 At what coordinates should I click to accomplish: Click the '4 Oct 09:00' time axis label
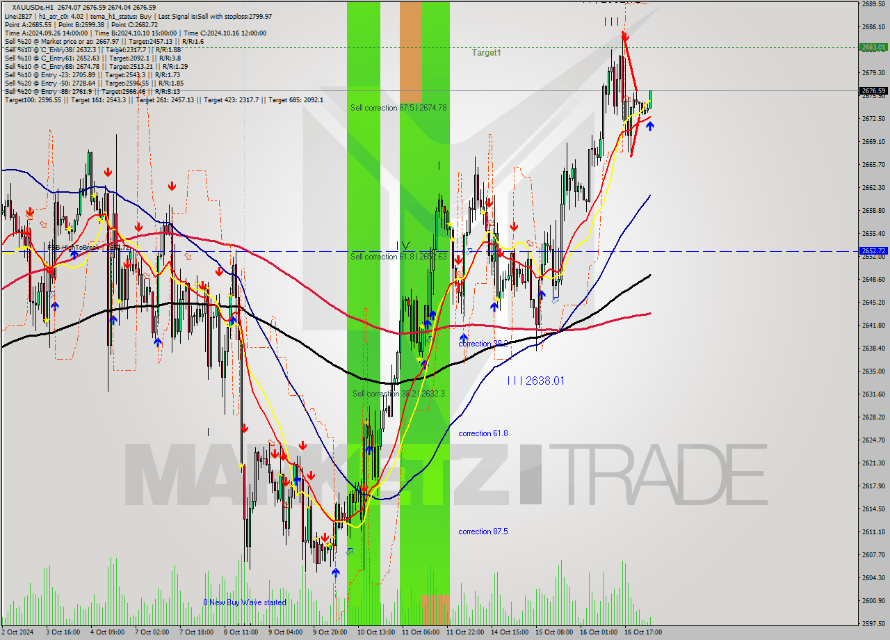106,632
